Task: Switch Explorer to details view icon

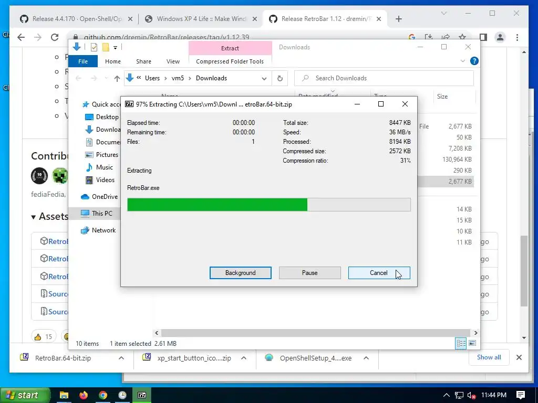Action: [460, 343]
